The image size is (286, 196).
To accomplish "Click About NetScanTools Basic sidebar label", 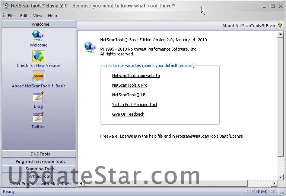I will (x=38, y=86).
